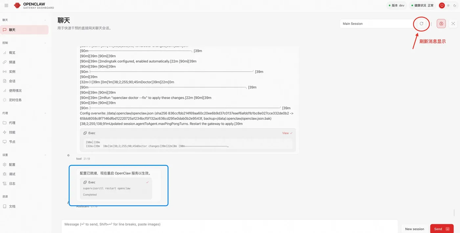
Task: Open the 概览 sidebar menu item
Action: click(12, 53)
